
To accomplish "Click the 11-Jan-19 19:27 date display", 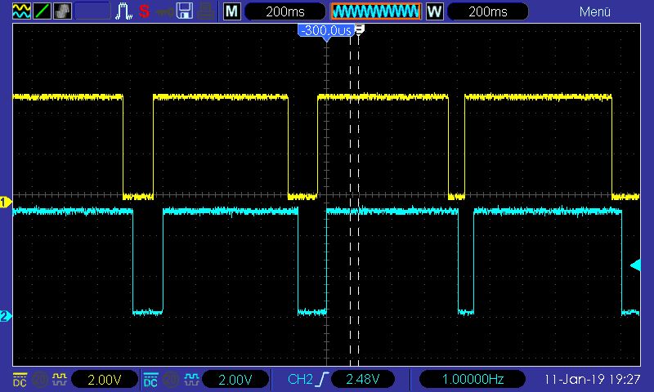I will (592, 379).
